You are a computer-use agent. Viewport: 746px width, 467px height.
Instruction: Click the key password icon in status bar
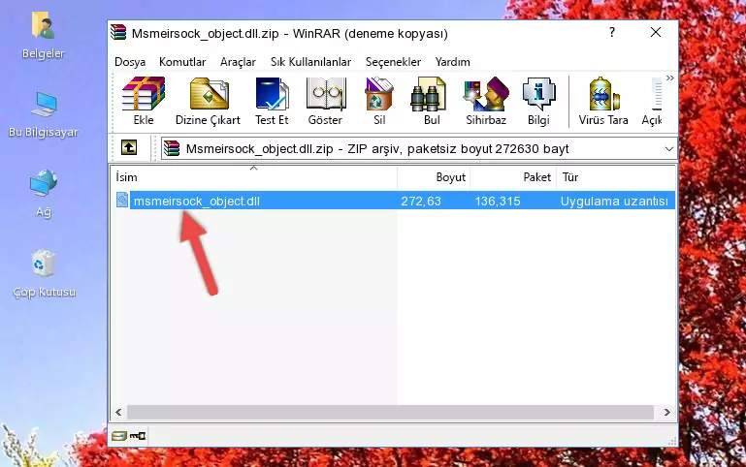[x=138, y=435]
